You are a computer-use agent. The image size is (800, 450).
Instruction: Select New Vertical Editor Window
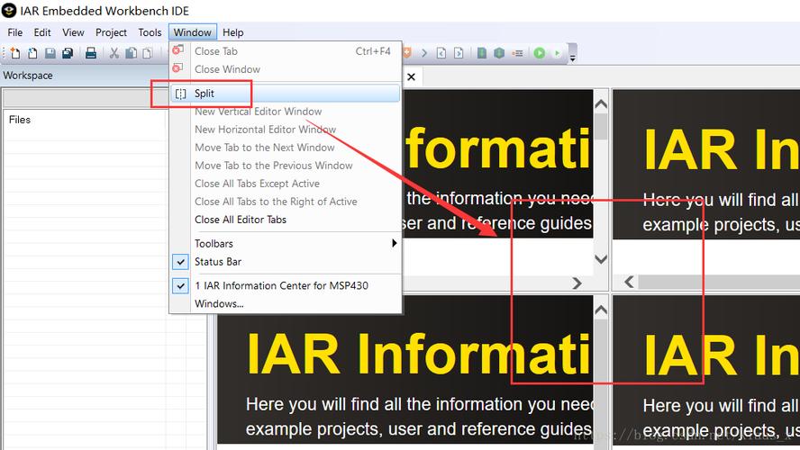point(259,112)
